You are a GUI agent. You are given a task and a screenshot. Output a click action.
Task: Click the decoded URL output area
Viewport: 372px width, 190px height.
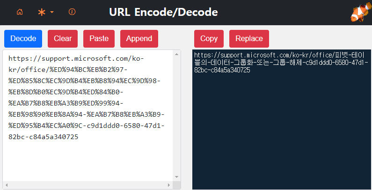[x=282, y=120]
